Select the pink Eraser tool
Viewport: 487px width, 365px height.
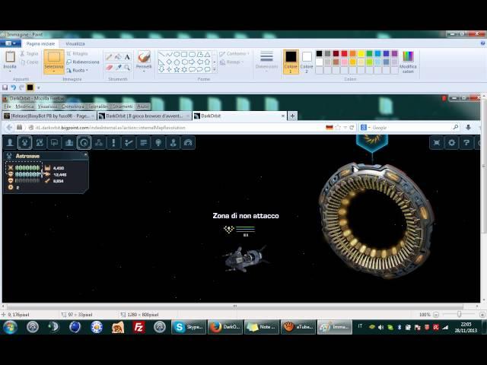coord(109,68)
